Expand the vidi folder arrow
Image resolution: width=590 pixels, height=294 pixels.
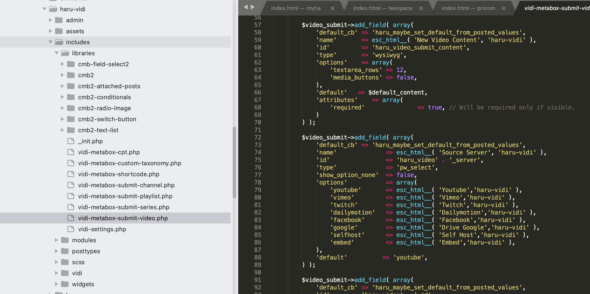56,273
